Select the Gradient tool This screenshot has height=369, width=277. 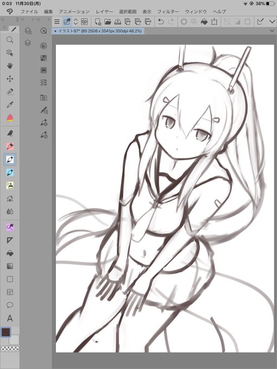coord(10,266)
